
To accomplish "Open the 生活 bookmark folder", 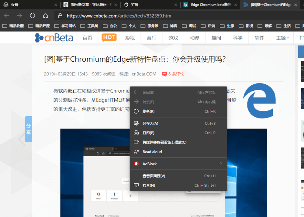I will [x=284, y=26].
